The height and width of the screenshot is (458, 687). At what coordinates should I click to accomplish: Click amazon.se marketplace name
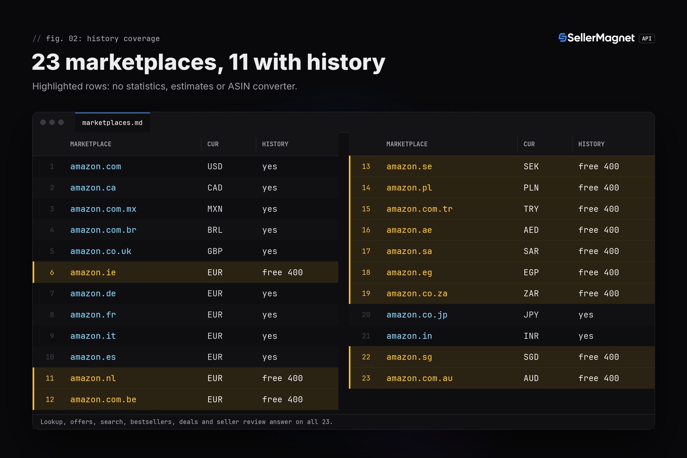[x=409, y=166]
